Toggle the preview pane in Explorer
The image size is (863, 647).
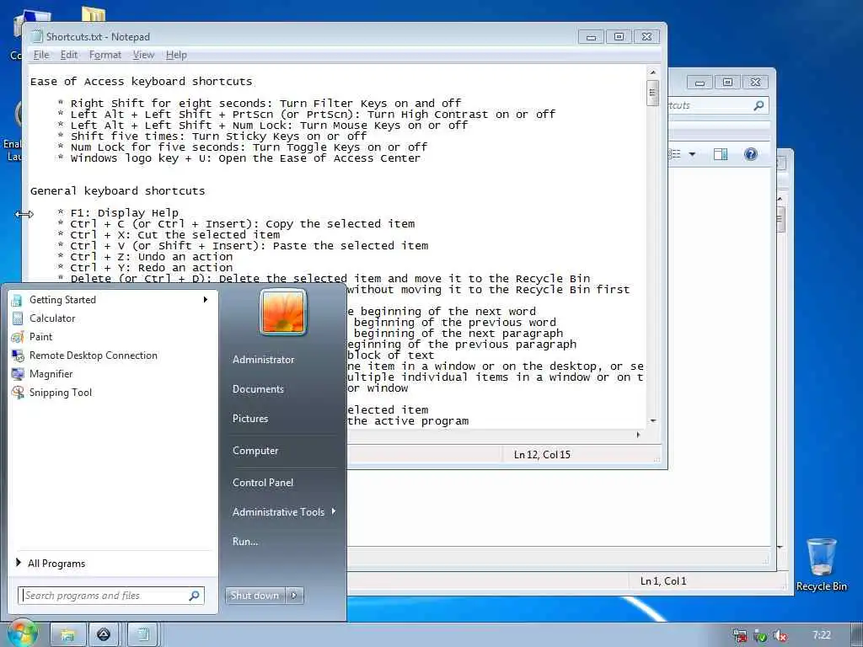(x=721, y=155)
